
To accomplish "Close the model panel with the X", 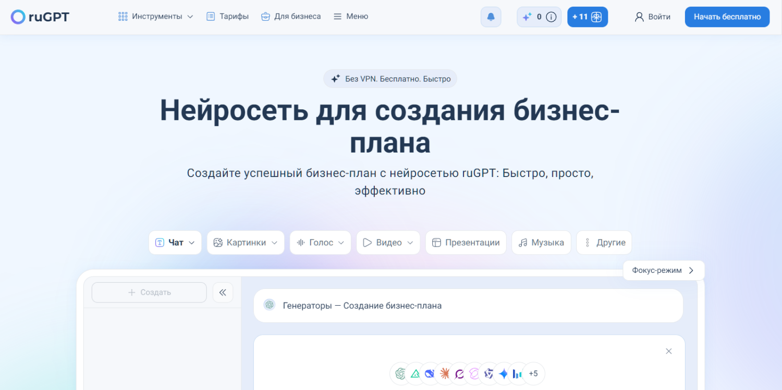I will click(669, 351).
